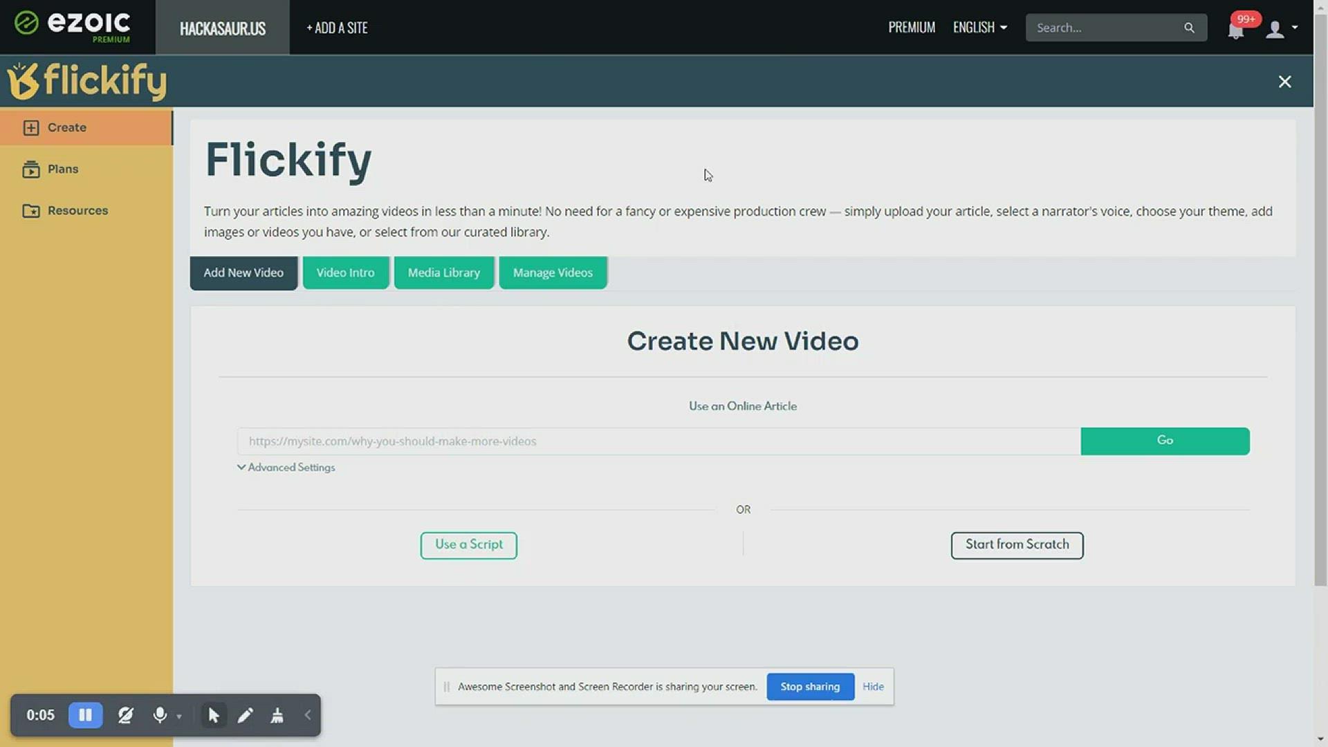This screenshot has height=747, width=1328.
Task: Toggle the microphone in recorder toolbar
Action: tap(160, 715)
